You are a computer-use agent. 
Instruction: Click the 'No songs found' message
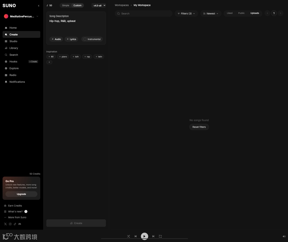coord(199,120)
